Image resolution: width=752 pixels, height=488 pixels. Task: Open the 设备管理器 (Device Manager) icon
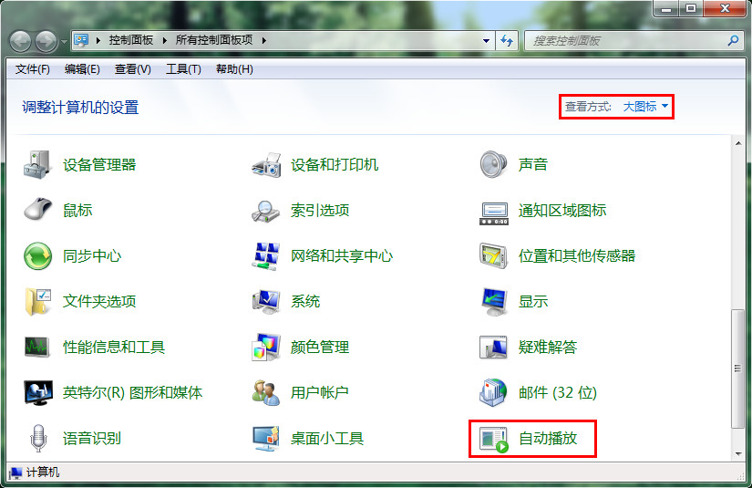(x=37, y=165)
